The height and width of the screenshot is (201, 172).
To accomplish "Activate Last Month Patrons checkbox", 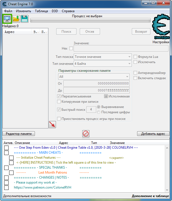I will [11, 173].
